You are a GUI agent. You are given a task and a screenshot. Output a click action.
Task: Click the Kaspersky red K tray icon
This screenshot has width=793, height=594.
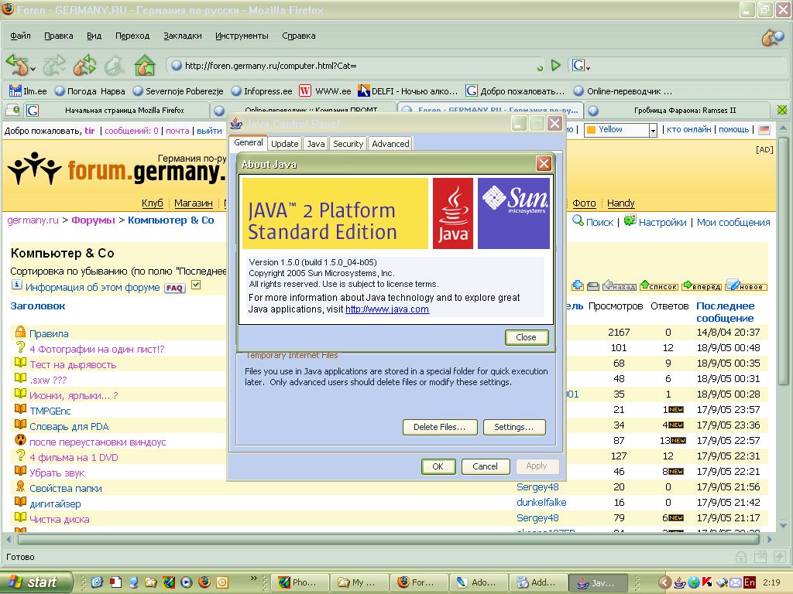708,582
